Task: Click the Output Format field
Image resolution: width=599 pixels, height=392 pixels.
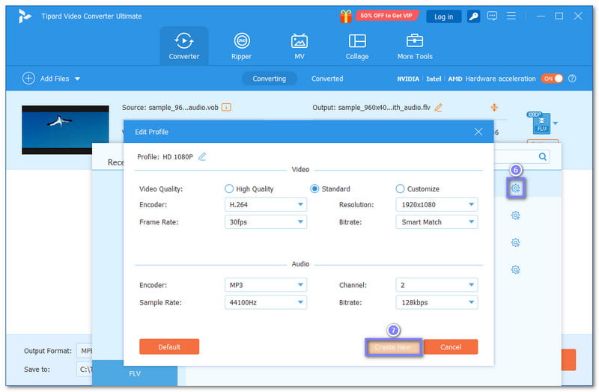Action: point(85,350)
